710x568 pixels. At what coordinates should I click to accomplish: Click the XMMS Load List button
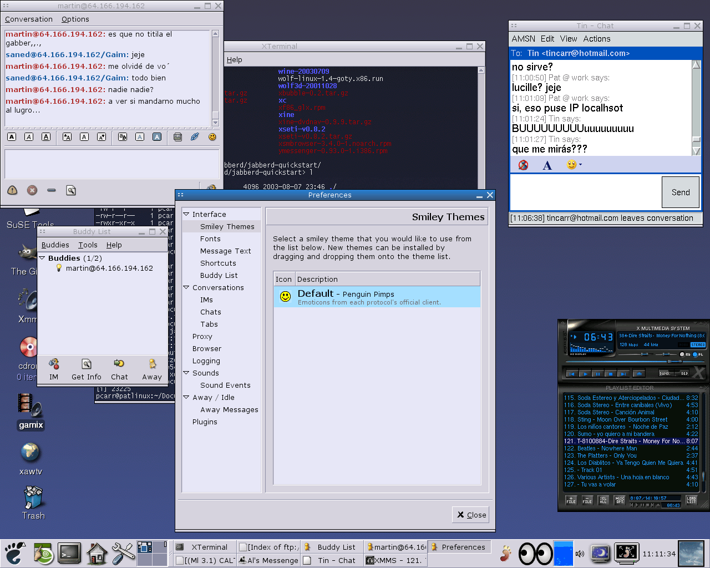tap(691, 500)
